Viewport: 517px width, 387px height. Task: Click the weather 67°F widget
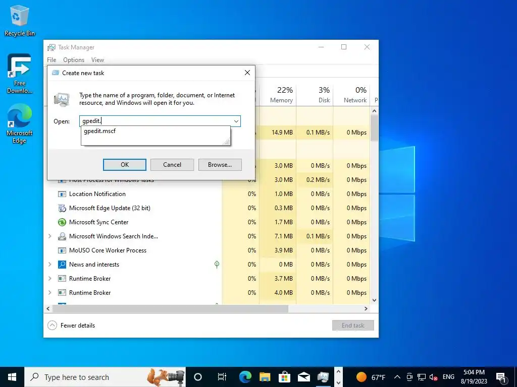point(371,377)
